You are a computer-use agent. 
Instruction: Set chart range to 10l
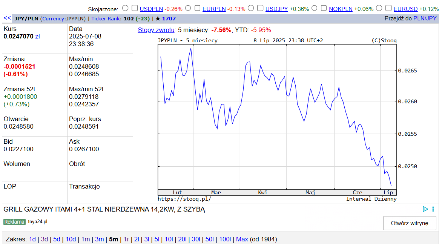(x=169, y=239)
